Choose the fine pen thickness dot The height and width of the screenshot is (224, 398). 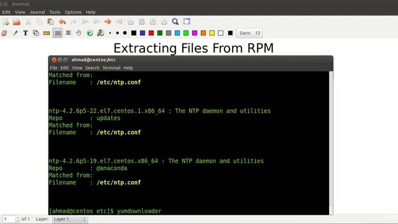pyautogui.click(x=110, y=33)
